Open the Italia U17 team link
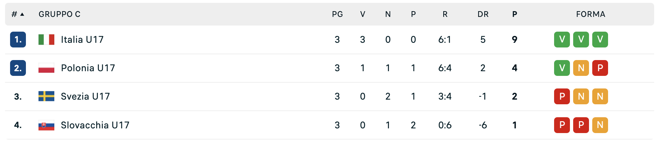The width and height of the screenshot is (657, 146). point(82,40)
